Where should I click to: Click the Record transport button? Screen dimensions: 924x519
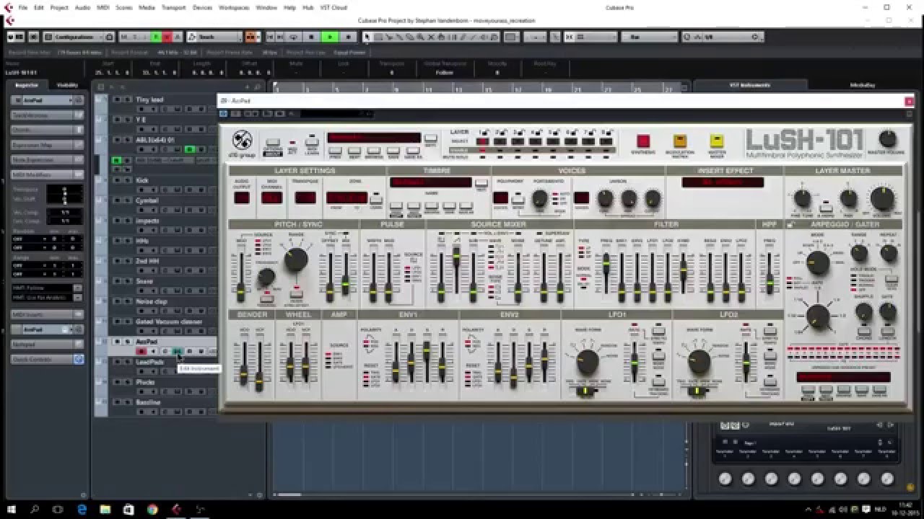pos(348,37)
